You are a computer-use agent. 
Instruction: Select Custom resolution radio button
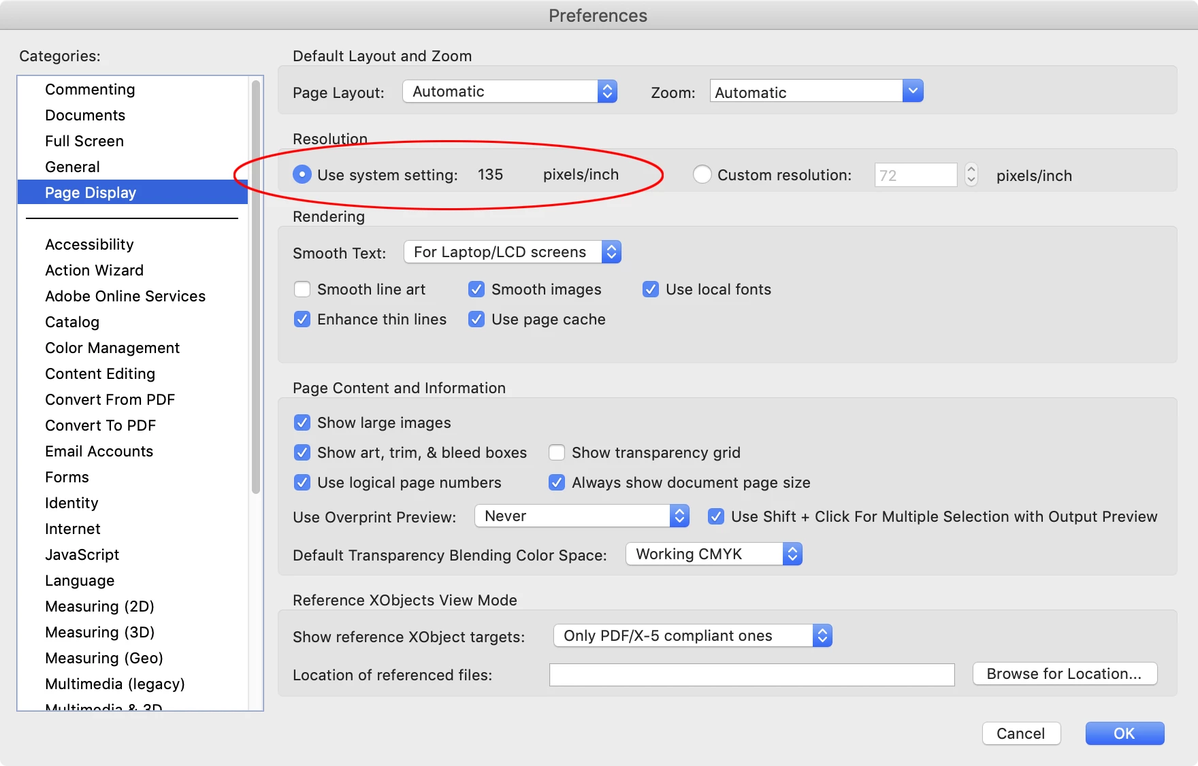702,175
